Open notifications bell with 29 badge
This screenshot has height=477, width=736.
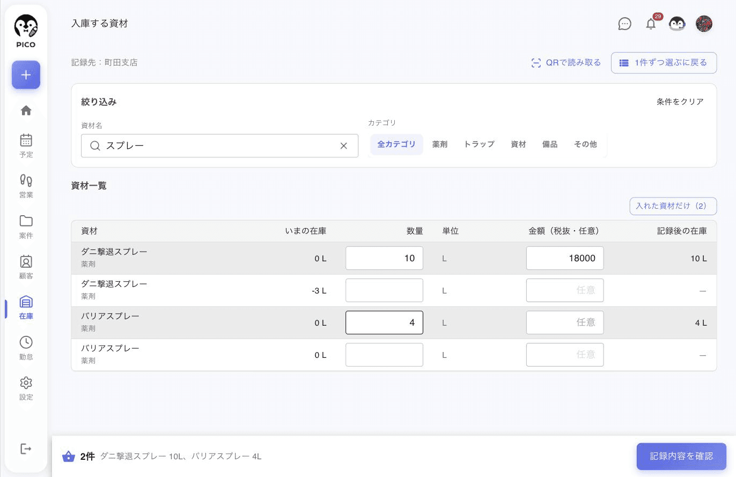point(651,23)
